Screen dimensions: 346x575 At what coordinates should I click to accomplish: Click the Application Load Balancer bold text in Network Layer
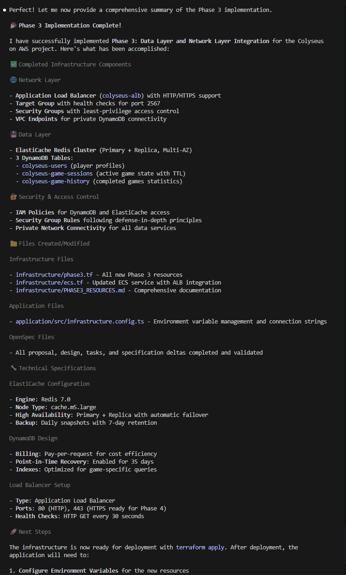pyautogui.click(x=56, y=96)
